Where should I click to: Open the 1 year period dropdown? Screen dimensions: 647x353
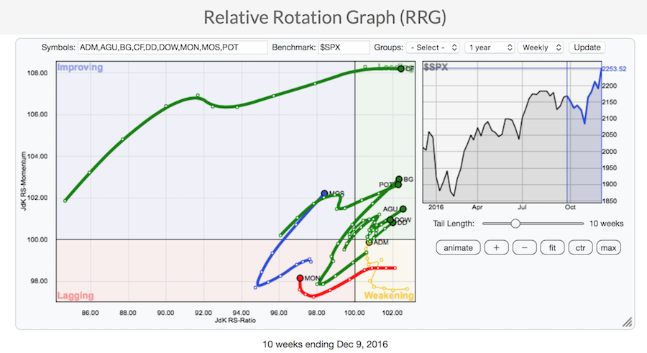coord(490,47)
